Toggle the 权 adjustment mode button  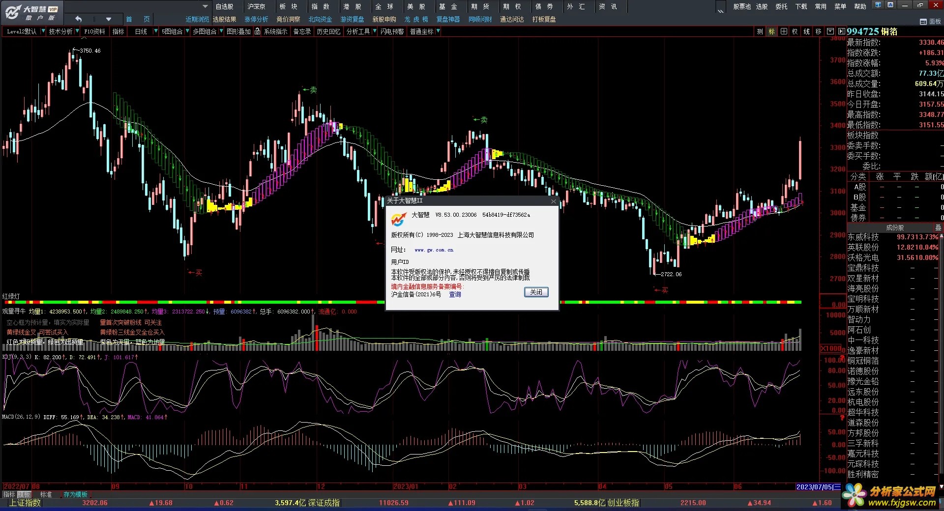coord(795,31)
